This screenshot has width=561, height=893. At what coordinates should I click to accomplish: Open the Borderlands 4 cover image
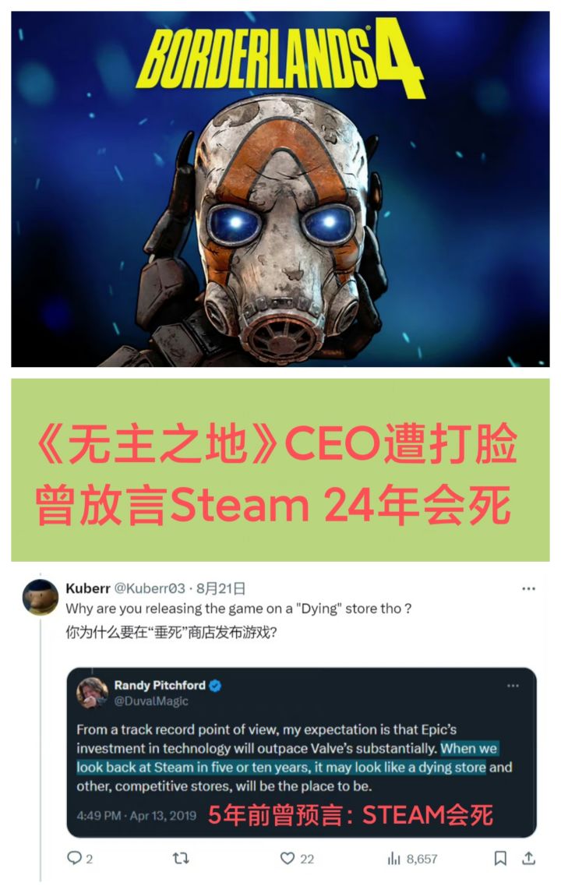click(x=280, y=189)
